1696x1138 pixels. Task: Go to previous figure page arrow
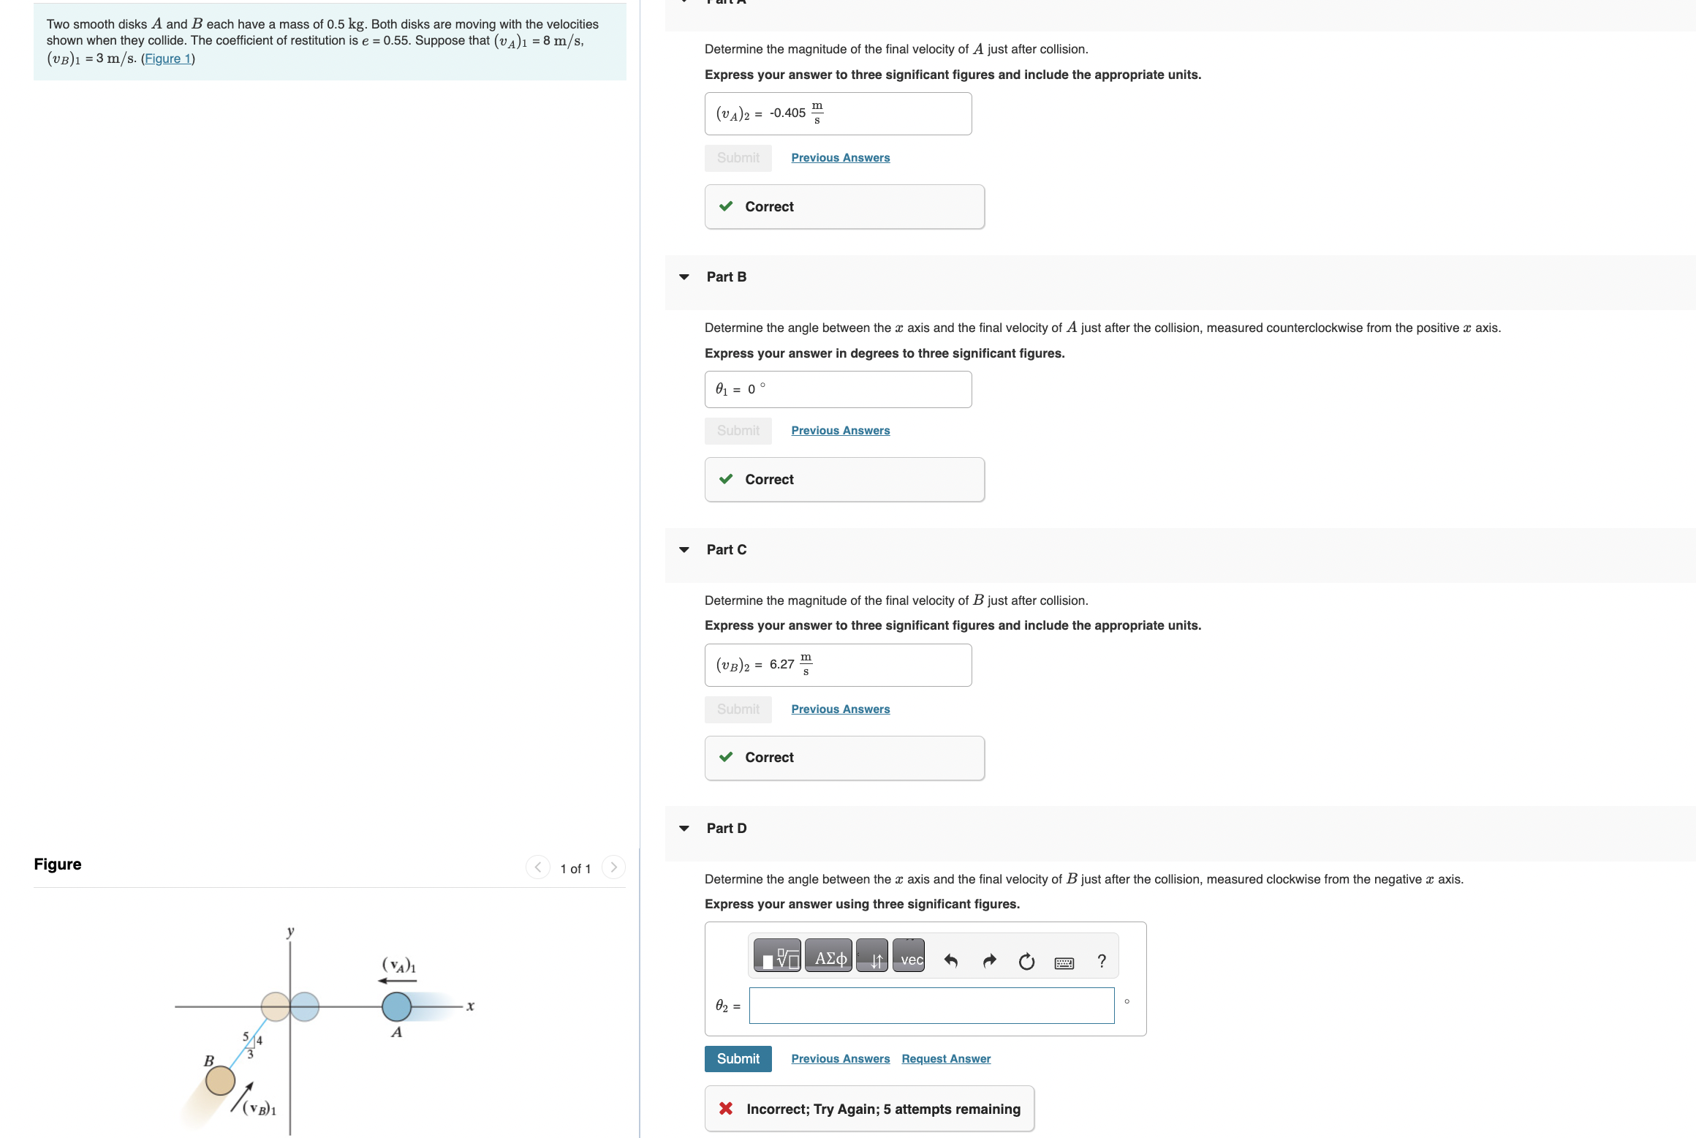(x=538, y=867)
